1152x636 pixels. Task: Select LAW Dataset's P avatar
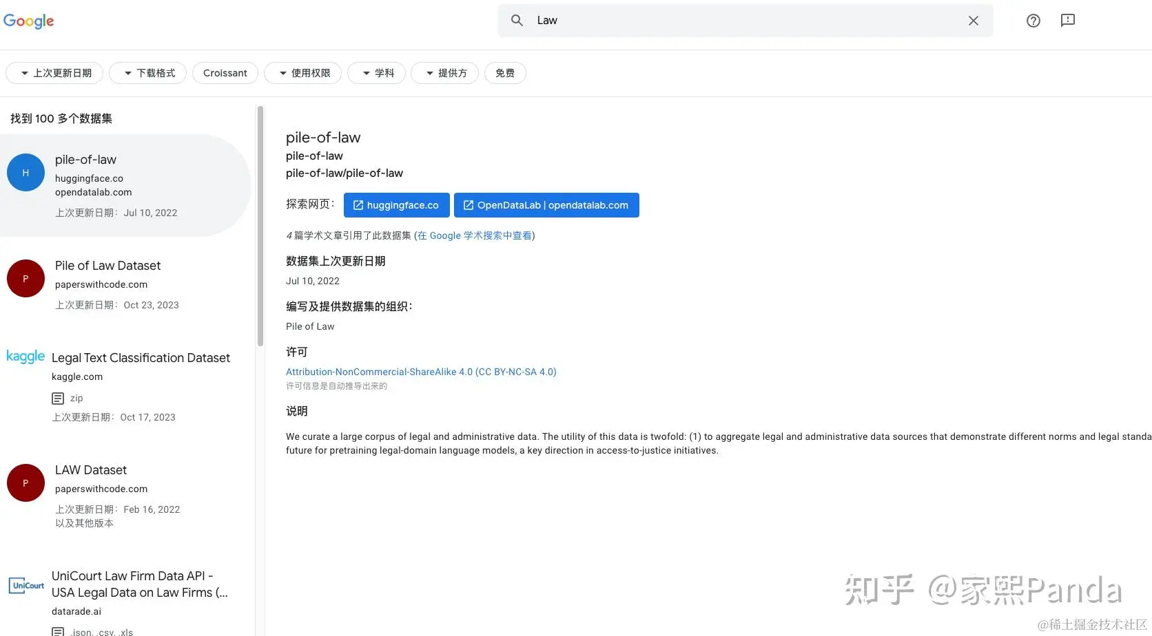click(25, 483)
